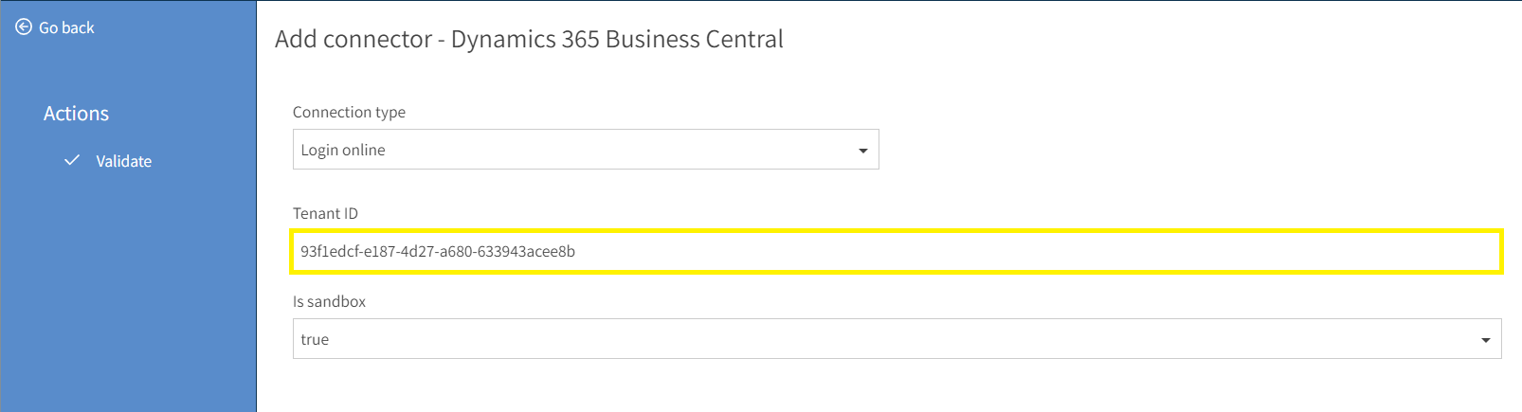
Task: Click the Go back arrow icon
Action: pyautogui.click(x=24, y=27)
